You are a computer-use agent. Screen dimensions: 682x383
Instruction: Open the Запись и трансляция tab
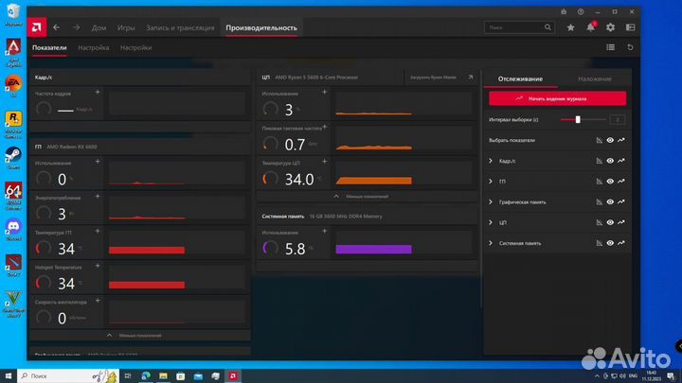[x=180, y=27]
